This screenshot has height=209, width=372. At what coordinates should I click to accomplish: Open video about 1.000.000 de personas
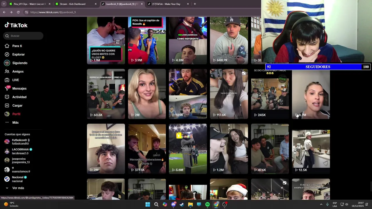(311, 189)
